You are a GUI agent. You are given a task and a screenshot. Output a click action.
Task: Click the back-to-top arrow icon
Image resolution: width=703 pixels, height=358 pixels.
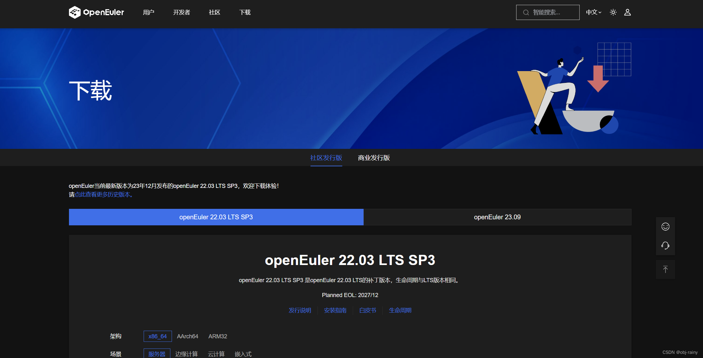pyautogui.click(x=665, y=269)
